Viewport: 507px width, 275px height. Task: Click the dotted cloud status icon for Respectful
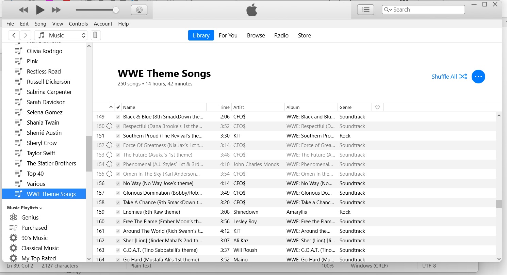click(109, 126)
